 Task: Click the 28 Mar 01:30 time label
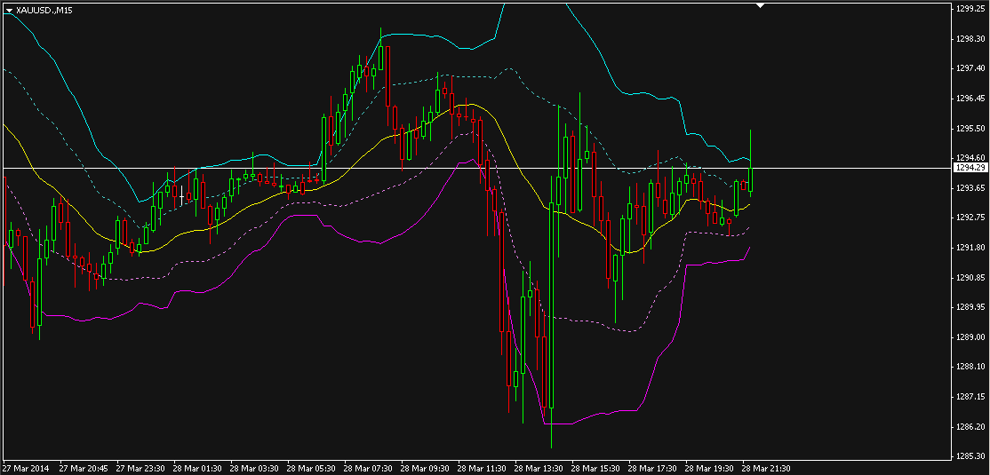point(197,469)
